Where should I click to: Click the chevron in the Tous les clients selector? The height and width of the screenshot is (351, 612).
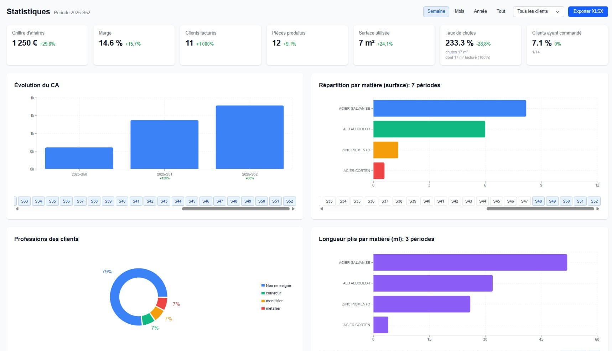coord(557,12)
